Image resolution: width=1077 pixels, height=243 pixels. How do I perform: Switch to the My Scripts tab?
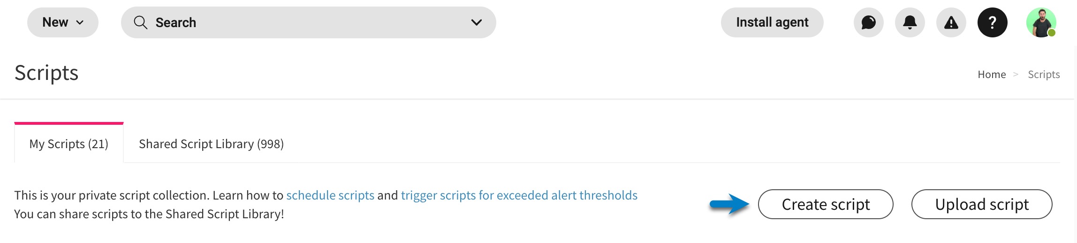[69, 143]
